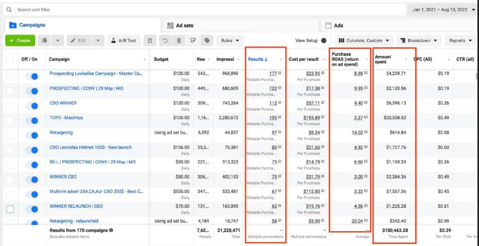Click the clipboard icon in the toolbar
This screenshot has width=479, height=246.
pos(150,40)
